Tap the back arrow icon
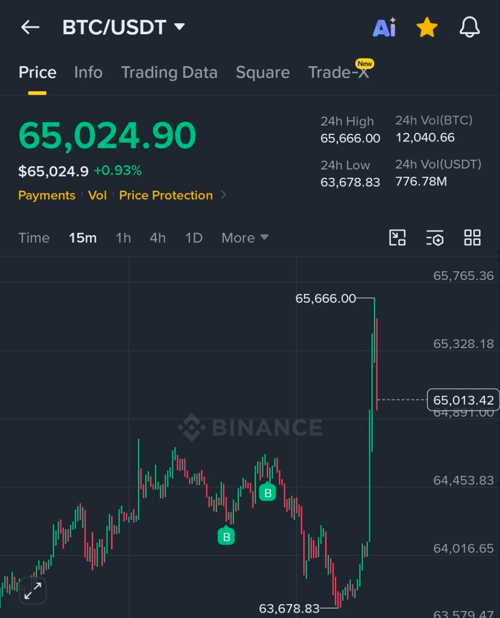This screenshot has height=618, width=500. tap(30, 27)
